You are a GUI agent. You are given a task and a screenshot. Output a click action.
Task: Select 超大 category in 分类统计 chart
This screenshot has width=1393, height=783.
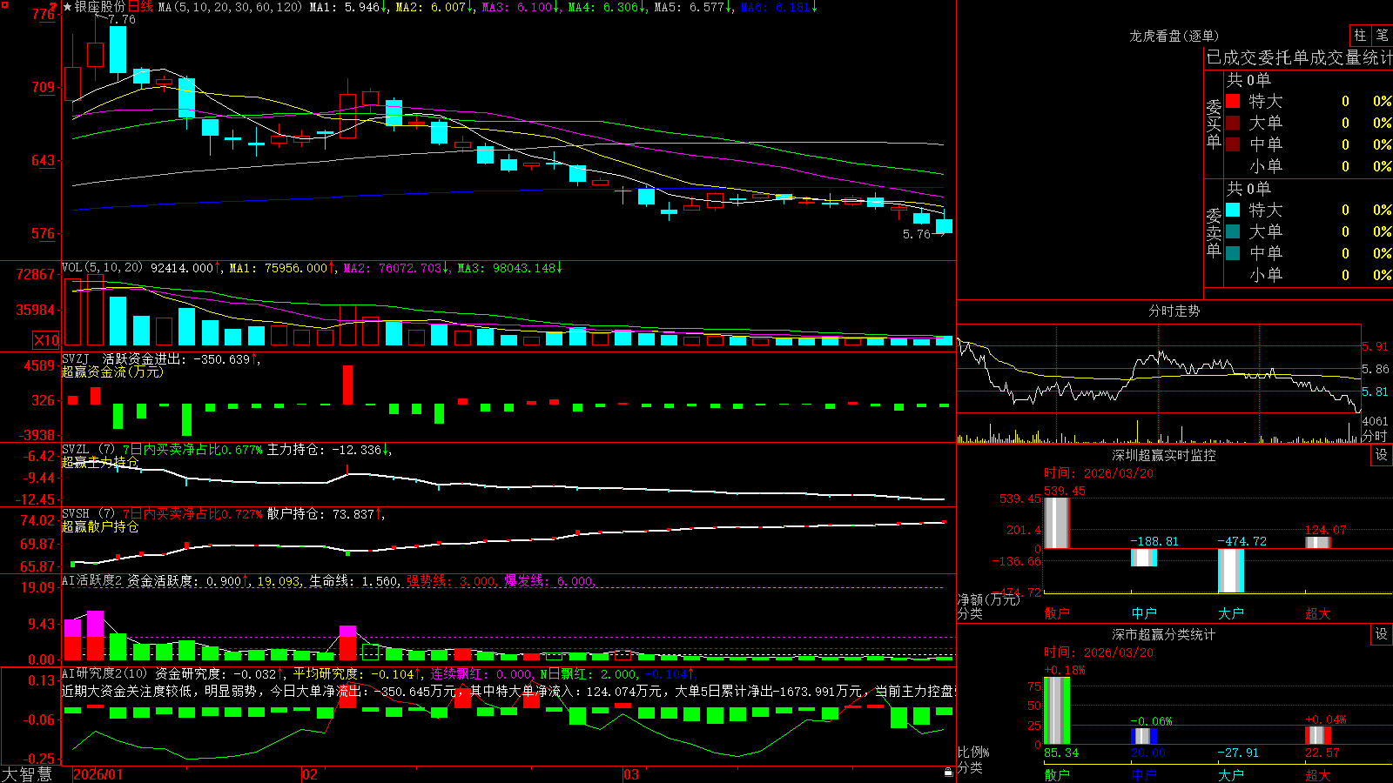(1318, 775)
